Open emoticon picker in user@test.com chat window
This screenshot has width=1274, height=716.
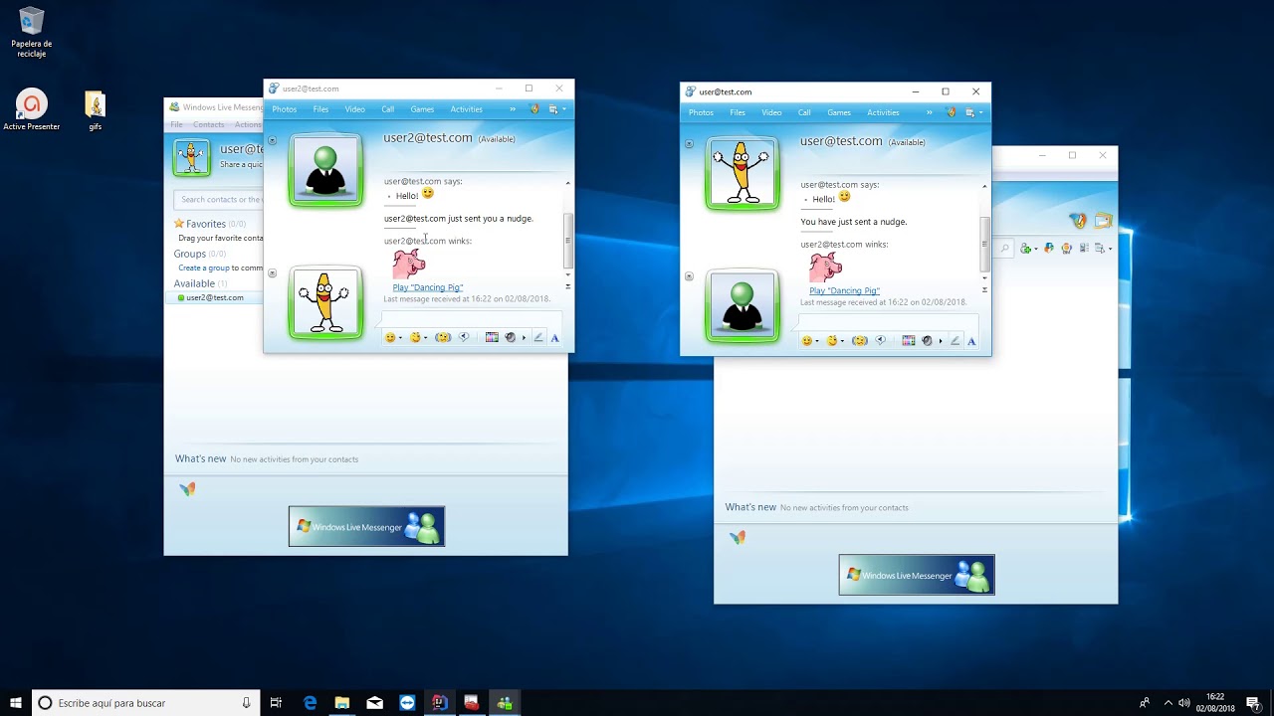tap(806, 341)
